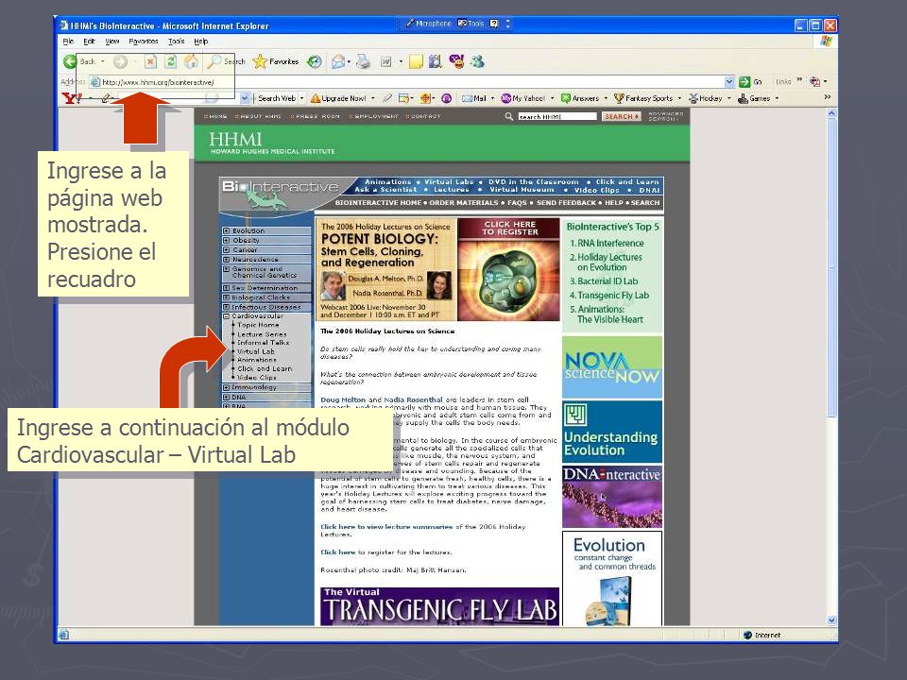The height and width of the screenshot is (680, 907).
Task: Open the History toolbar icon
Action: [314, 61]
